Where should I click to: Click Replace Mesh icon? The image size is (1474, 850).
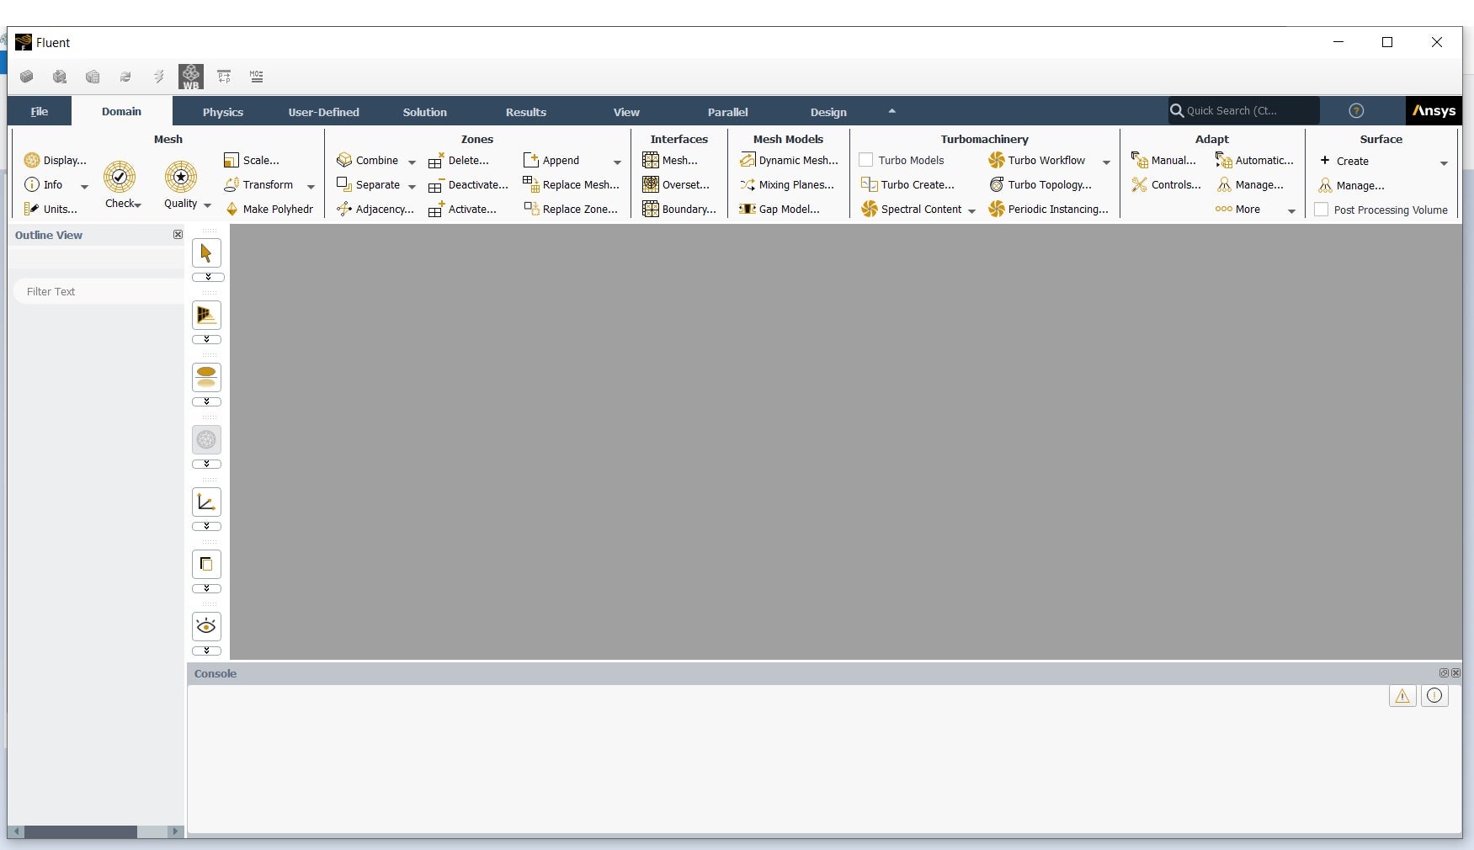(530, 184)
